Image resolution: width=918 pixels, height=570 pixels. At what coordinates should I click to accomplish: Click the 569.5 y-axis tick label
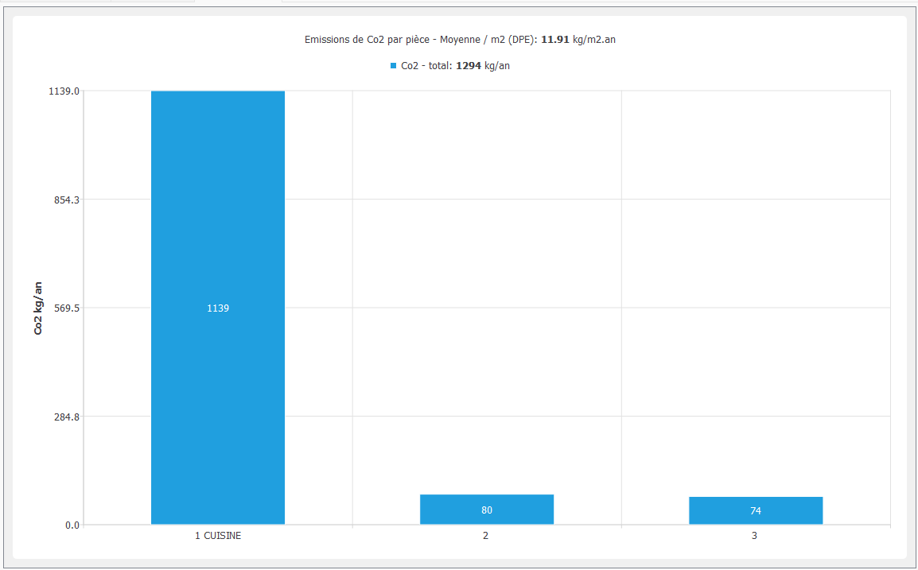tap(66, 308)
